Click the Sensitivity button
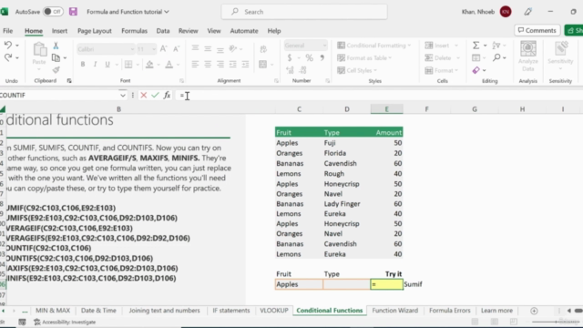 (x=560, y=55)
